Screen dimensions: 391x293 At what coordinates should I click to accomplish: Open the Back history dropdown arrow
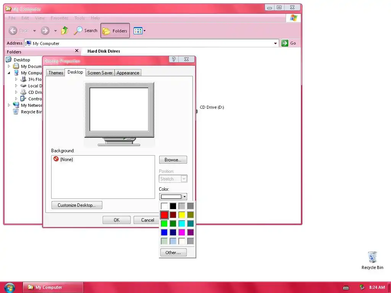click(x=34, y=31)
